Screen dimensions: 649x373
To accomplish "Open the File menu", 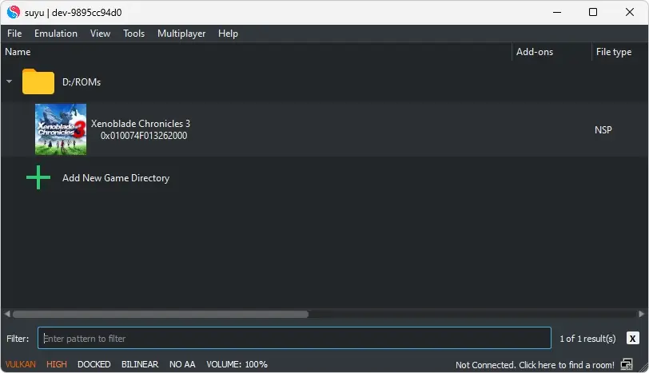I will 14,34.
